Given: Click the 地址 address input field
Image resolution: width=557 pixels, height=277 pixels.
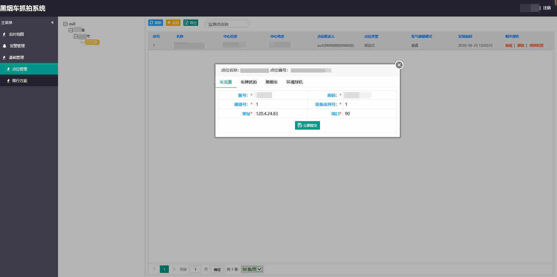Looking at the screenshot, I should (280, 114).
